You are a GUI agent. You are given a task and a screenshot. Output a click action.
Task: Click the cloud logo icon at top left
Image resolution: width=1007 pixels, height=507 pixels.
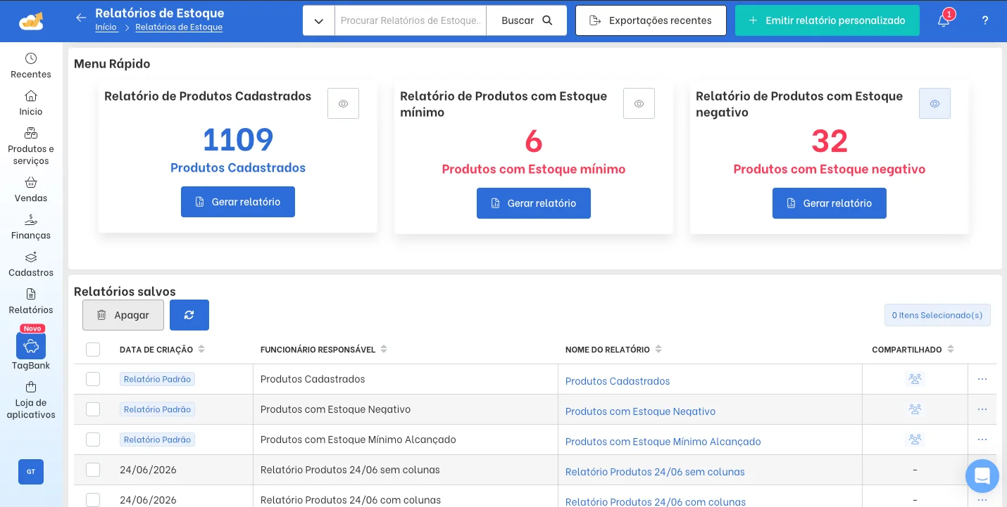[31, 21]
